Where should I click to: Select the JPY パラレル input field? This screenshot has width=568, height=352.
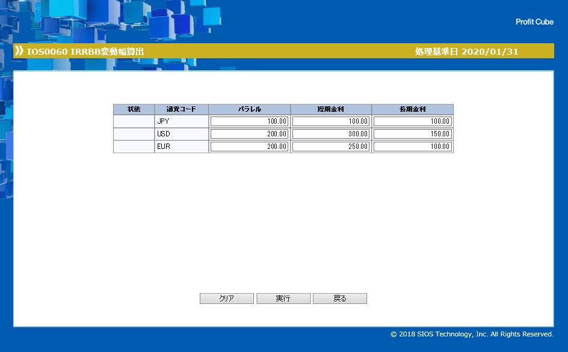pos(249,121)
